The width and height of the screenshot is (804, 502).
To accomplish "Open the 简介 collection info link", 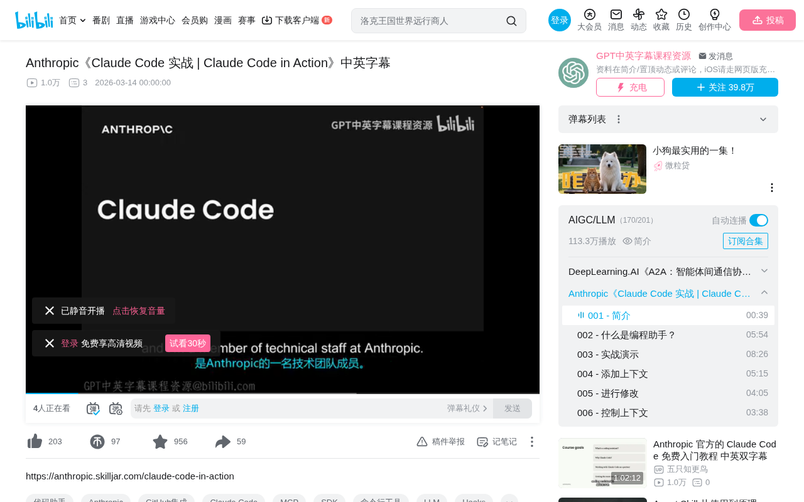I will (637, 241).
